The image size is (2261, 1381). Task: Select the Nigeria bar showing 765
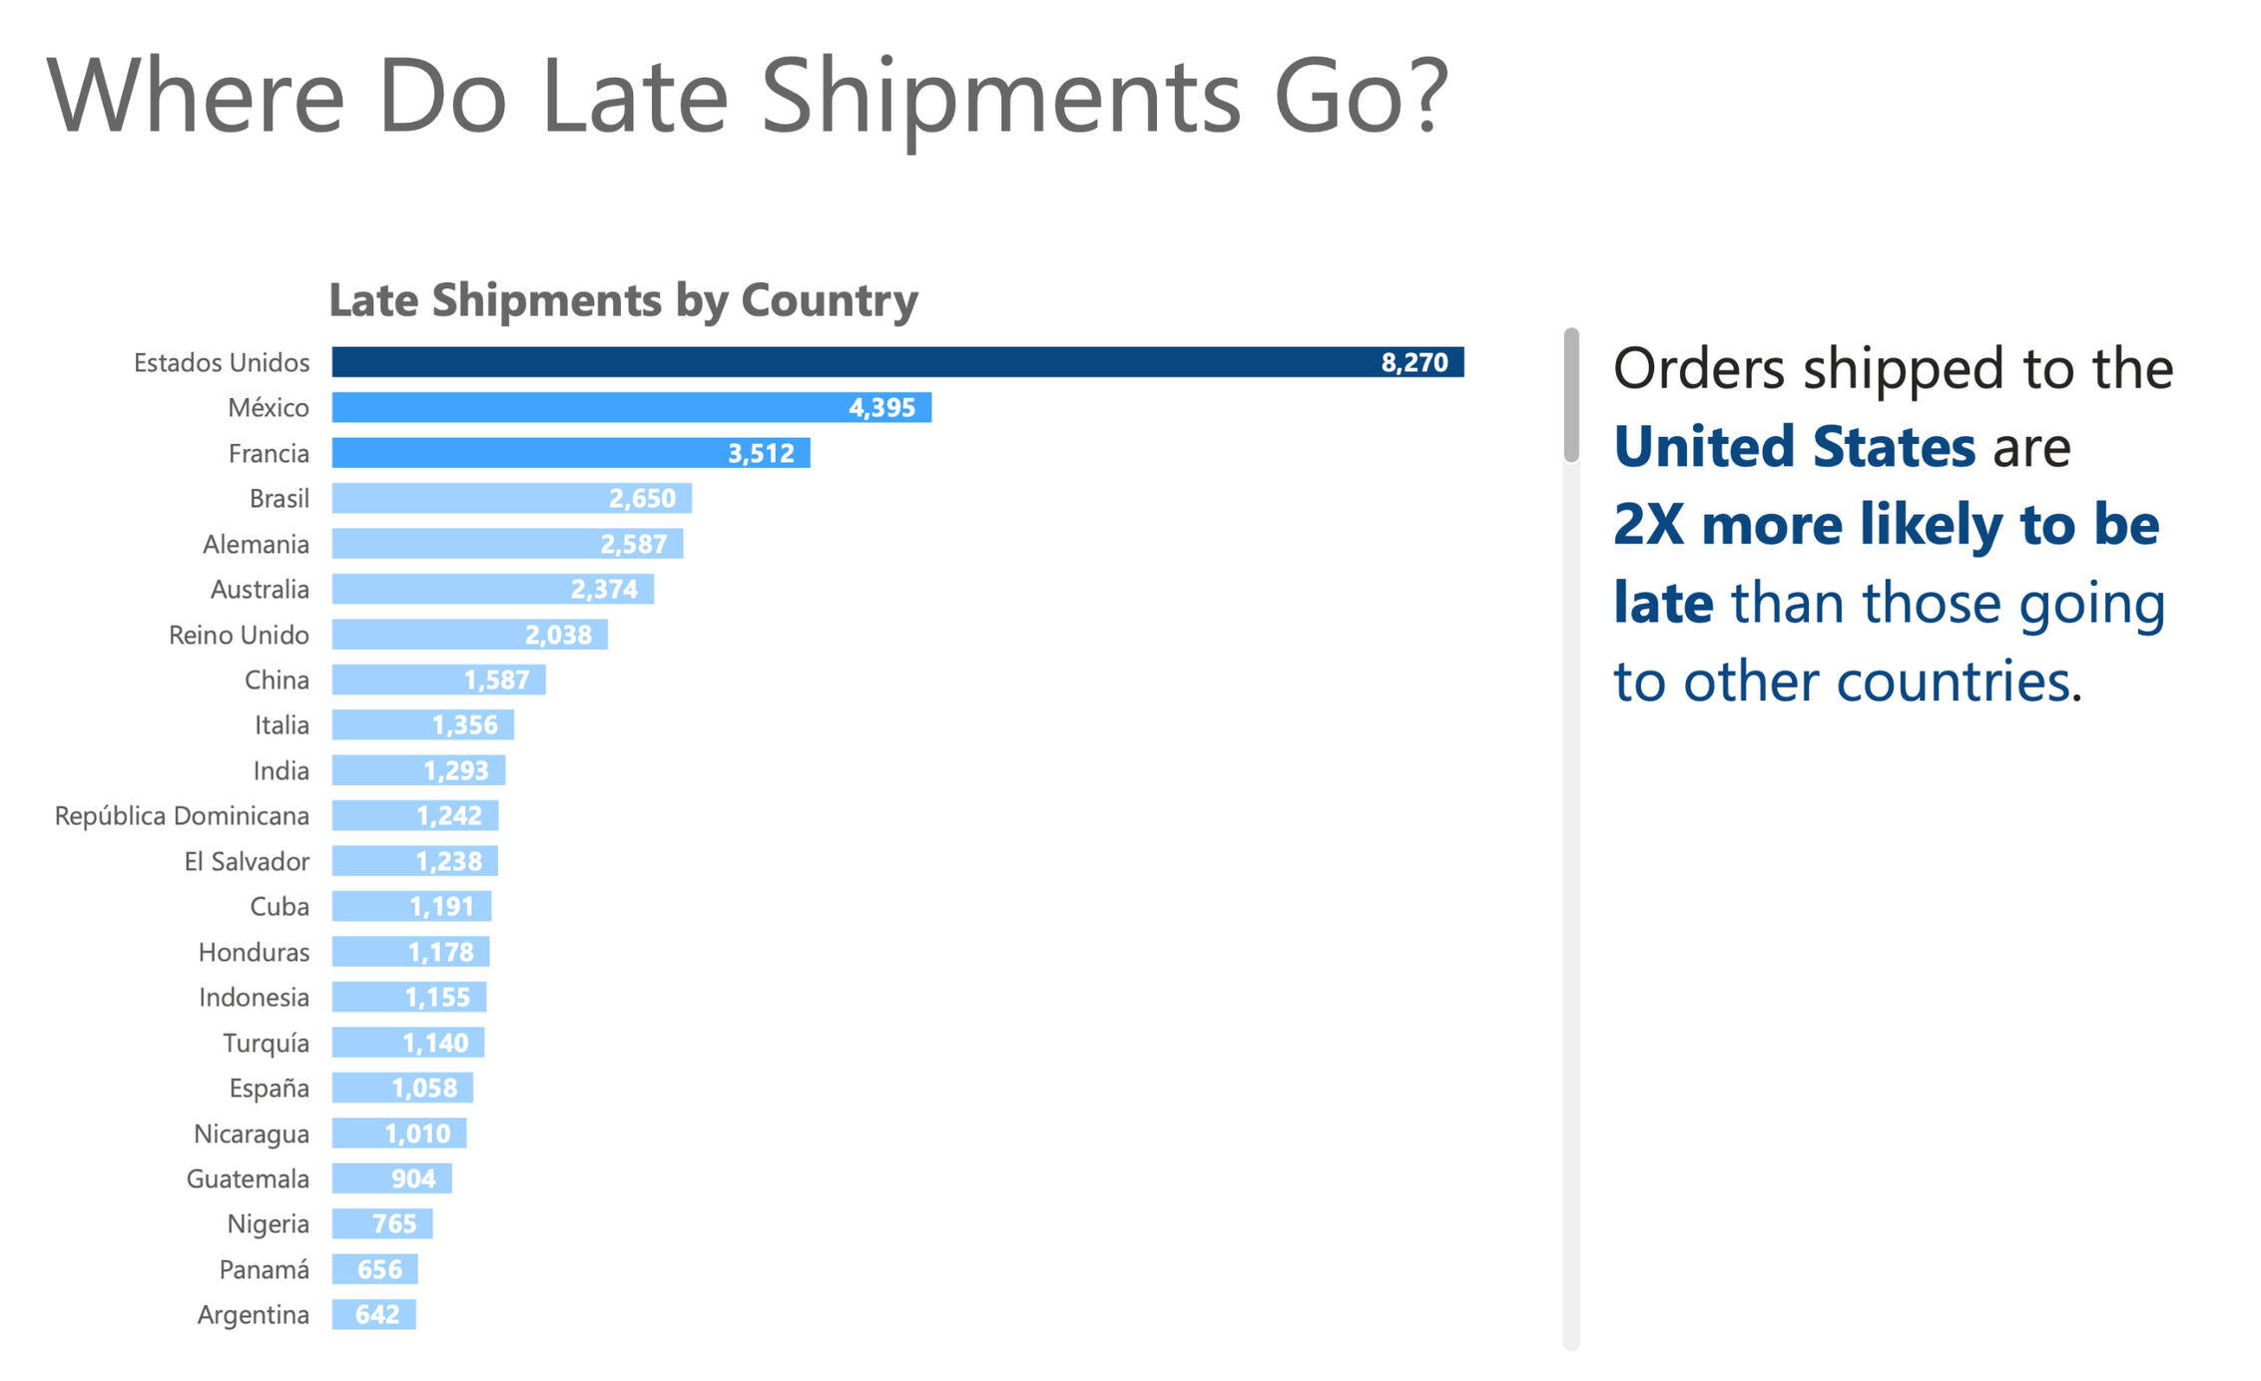(x=382, y=1223)
